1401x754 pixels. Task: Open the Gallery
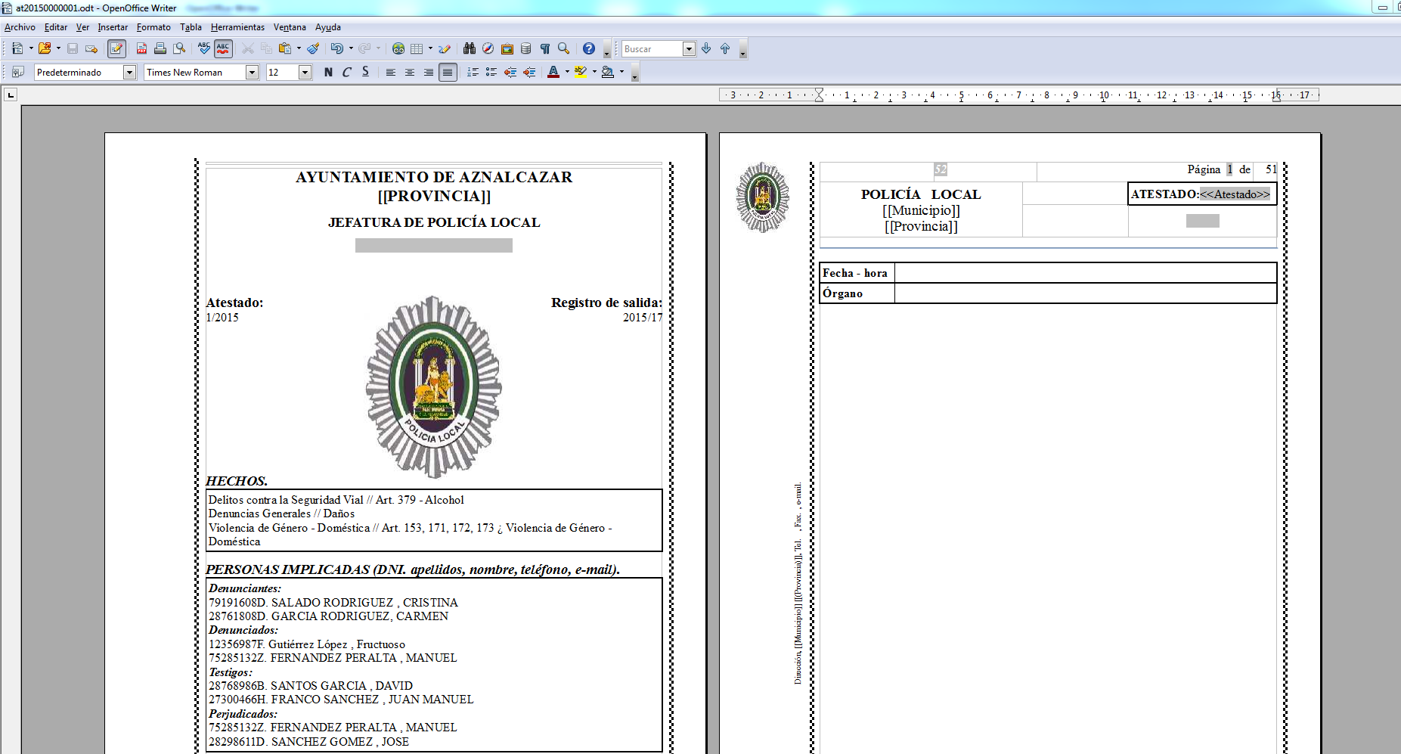click(507, 48)
